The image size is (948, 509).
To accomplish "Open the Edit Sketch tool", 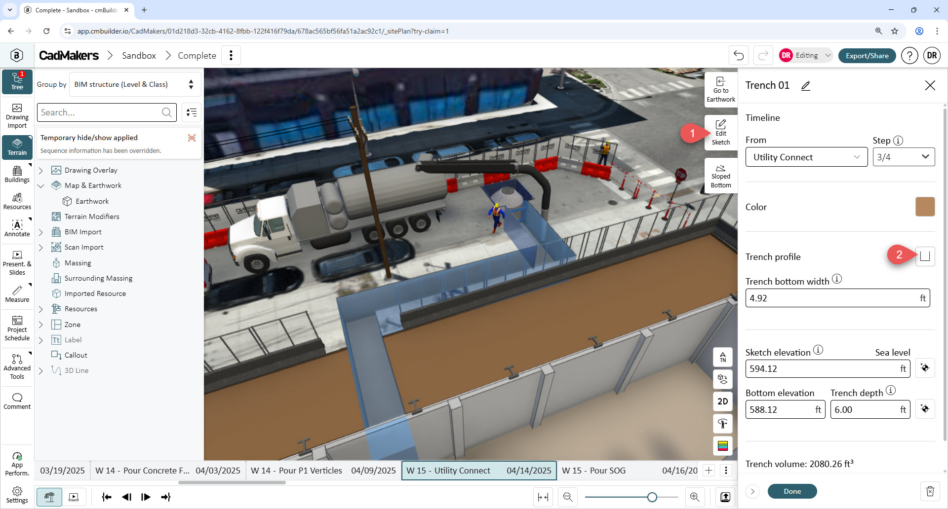I will click(x=721, y=133).
